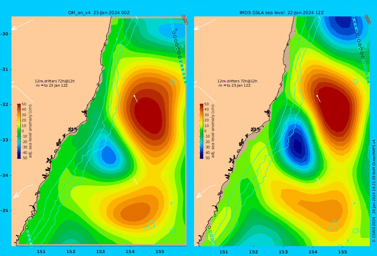377x256 pixels.
Task: Select the -35 latitude label on the left axis
Action: click(4, 211)
